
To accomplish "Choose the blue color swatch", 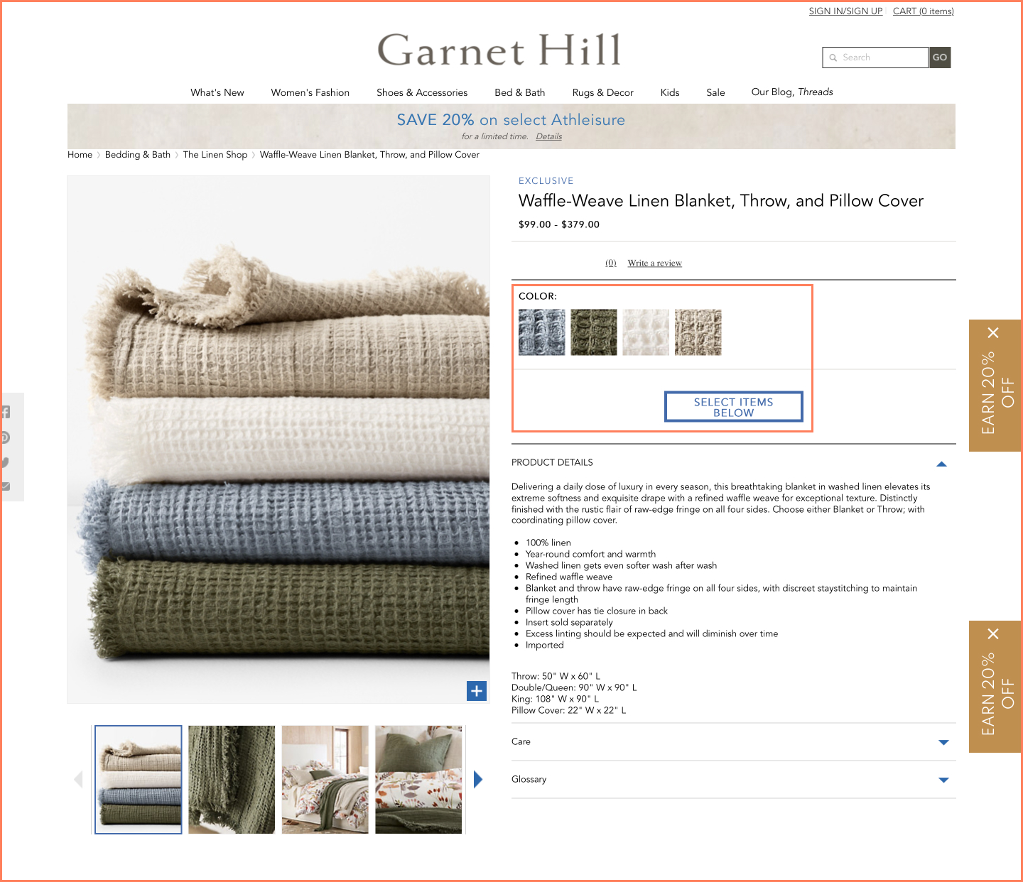I will click(x=542, y=332).
